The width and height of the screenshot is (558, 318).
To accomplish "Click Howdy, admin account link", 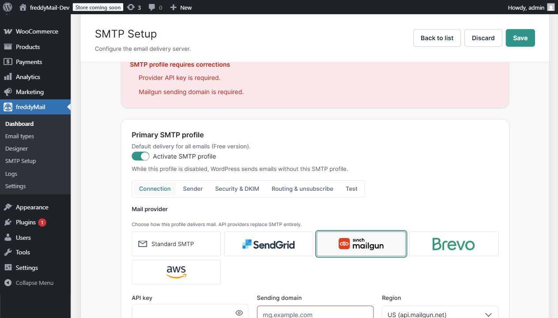I will (531, 8).
